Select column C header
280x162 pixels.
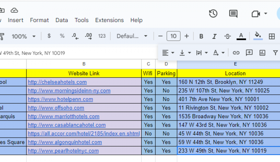(148, 64)
